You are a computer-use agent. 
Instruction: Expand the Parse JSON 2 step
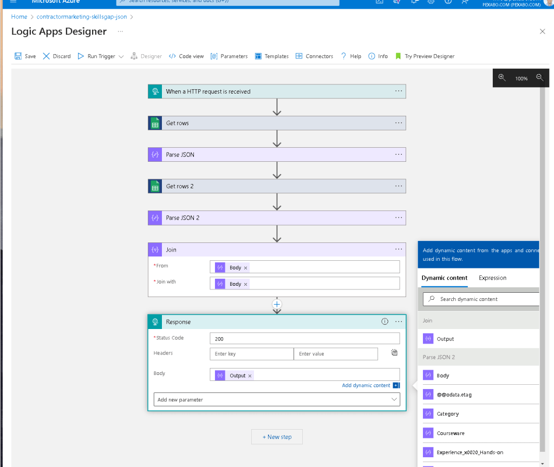277,218
